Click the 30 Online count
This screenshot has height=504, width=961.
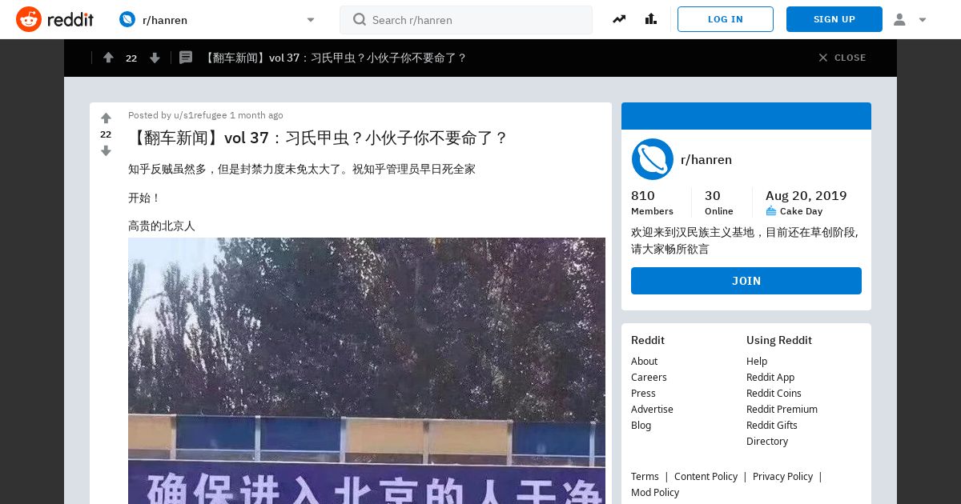point(718,202)
